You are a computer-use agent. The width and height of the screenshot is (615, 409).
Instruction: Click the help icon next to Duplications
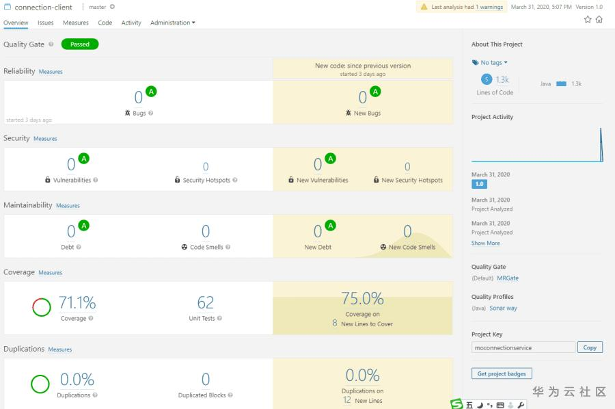(95, 395)
